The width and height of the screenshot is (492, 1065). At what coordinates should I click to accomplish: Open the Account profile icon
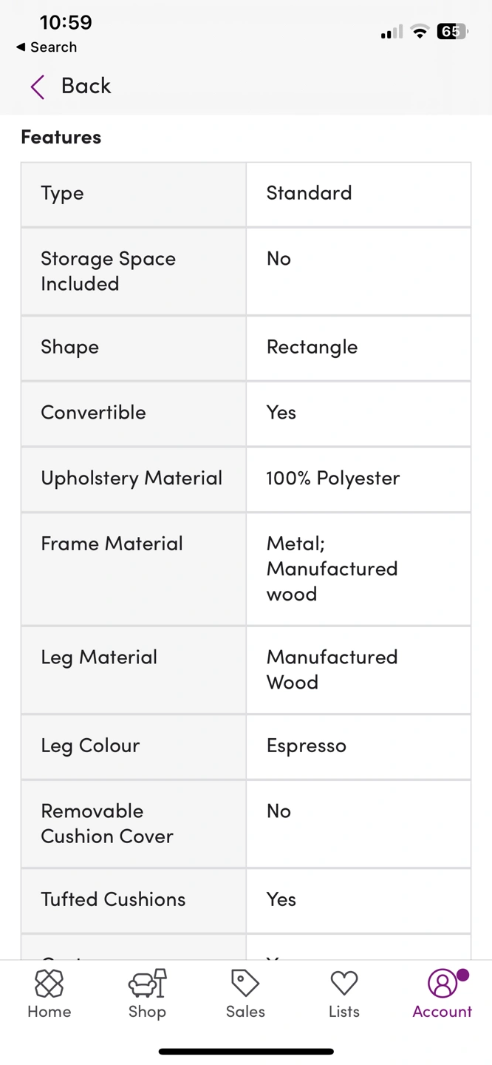[442, 984]
